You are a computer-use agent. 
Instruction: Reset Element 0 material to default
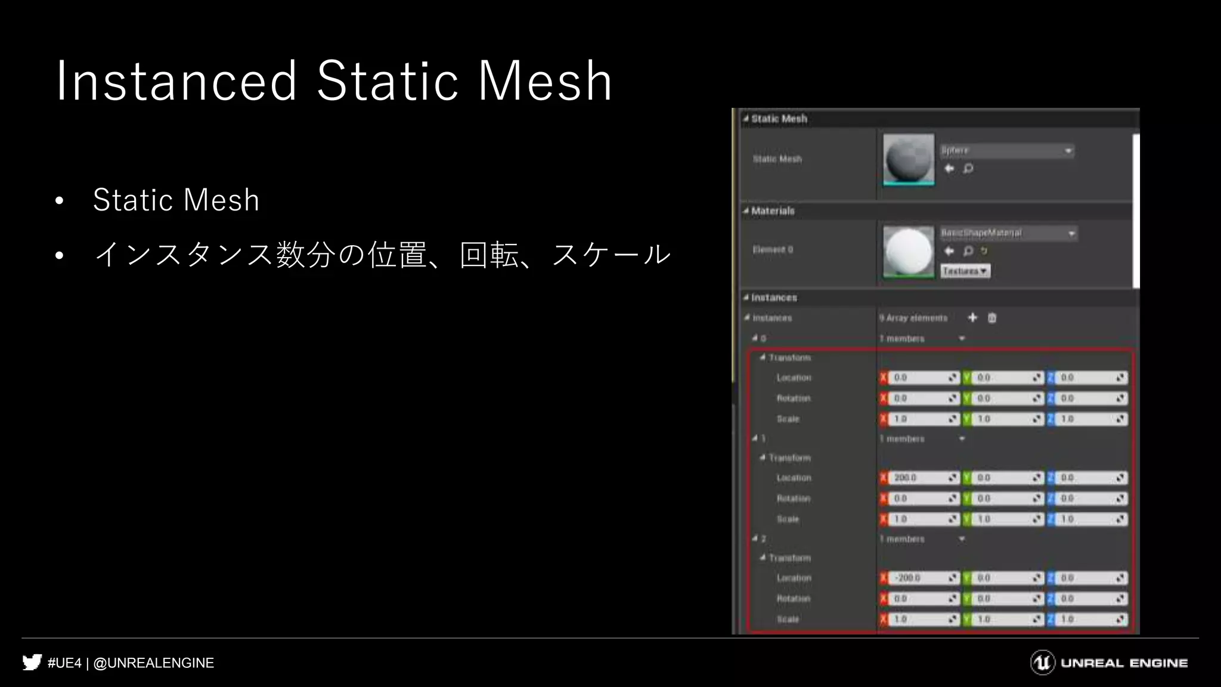[984, 251]
